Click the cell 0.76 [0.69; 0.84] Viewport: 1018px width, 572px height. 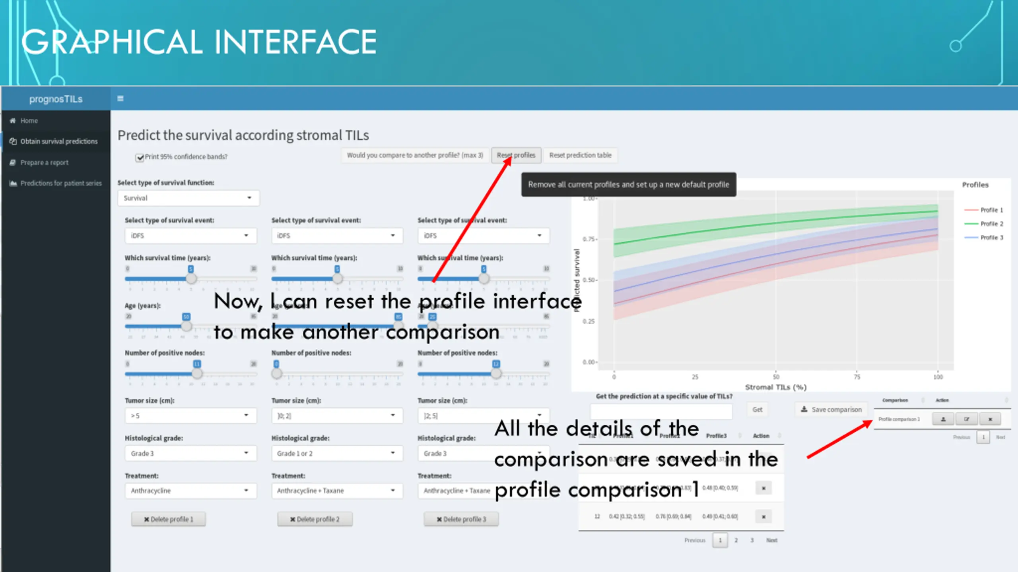pyautogui.click(x=674, y=517)
